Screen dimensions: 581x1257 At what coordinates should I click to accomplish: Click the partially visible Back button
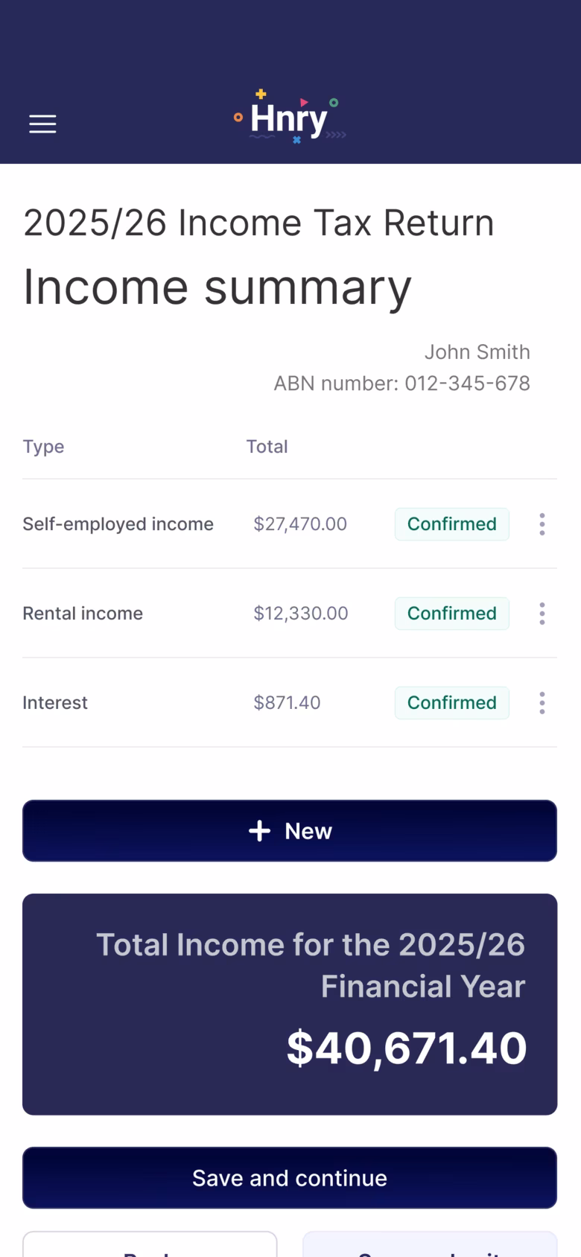(x=150, y=1244)
